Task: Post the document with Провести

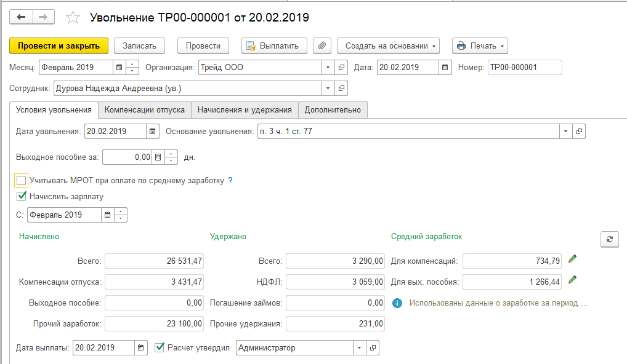Action: click(203, 45)
